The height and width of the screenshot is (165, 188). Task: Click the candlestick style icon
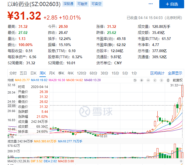coord(168,80)
